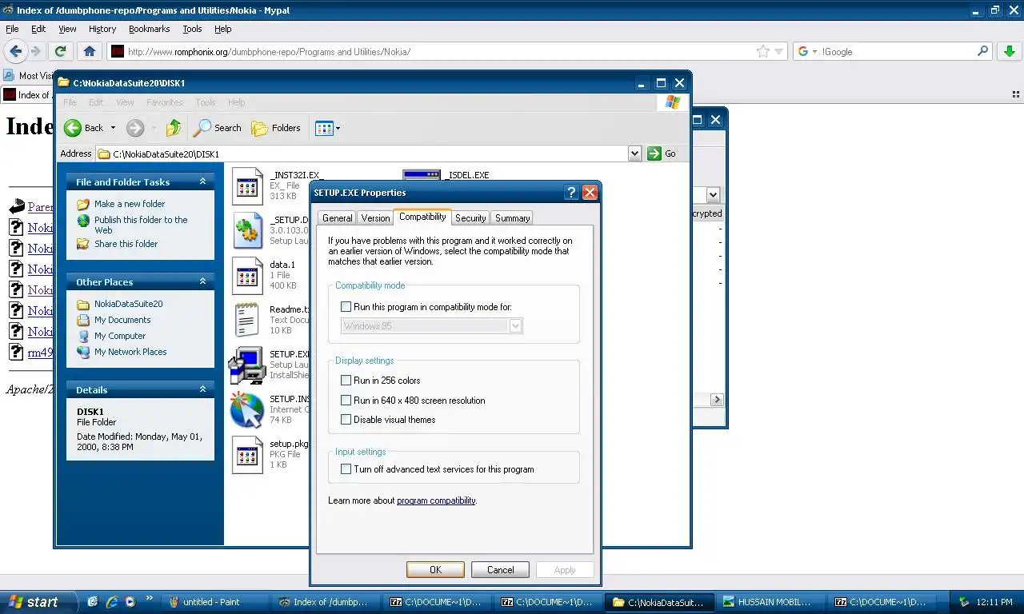The image size is (1024, 614).
Task: Open the Windows 95 compatibility dropdown
Action: point(515,326)
